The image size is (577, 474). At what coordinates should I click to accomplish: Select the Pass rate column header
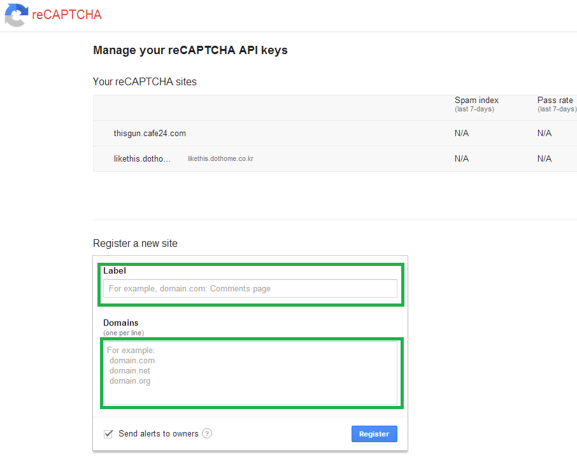coord(555,101)
